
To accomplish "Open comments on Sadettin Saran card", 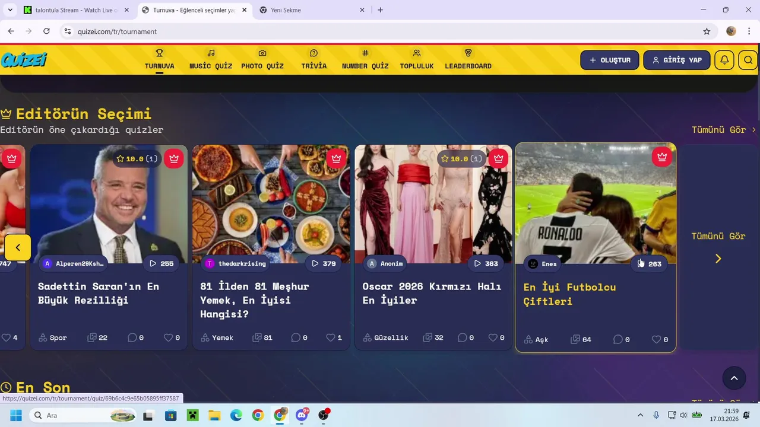I will coord(135,337).
